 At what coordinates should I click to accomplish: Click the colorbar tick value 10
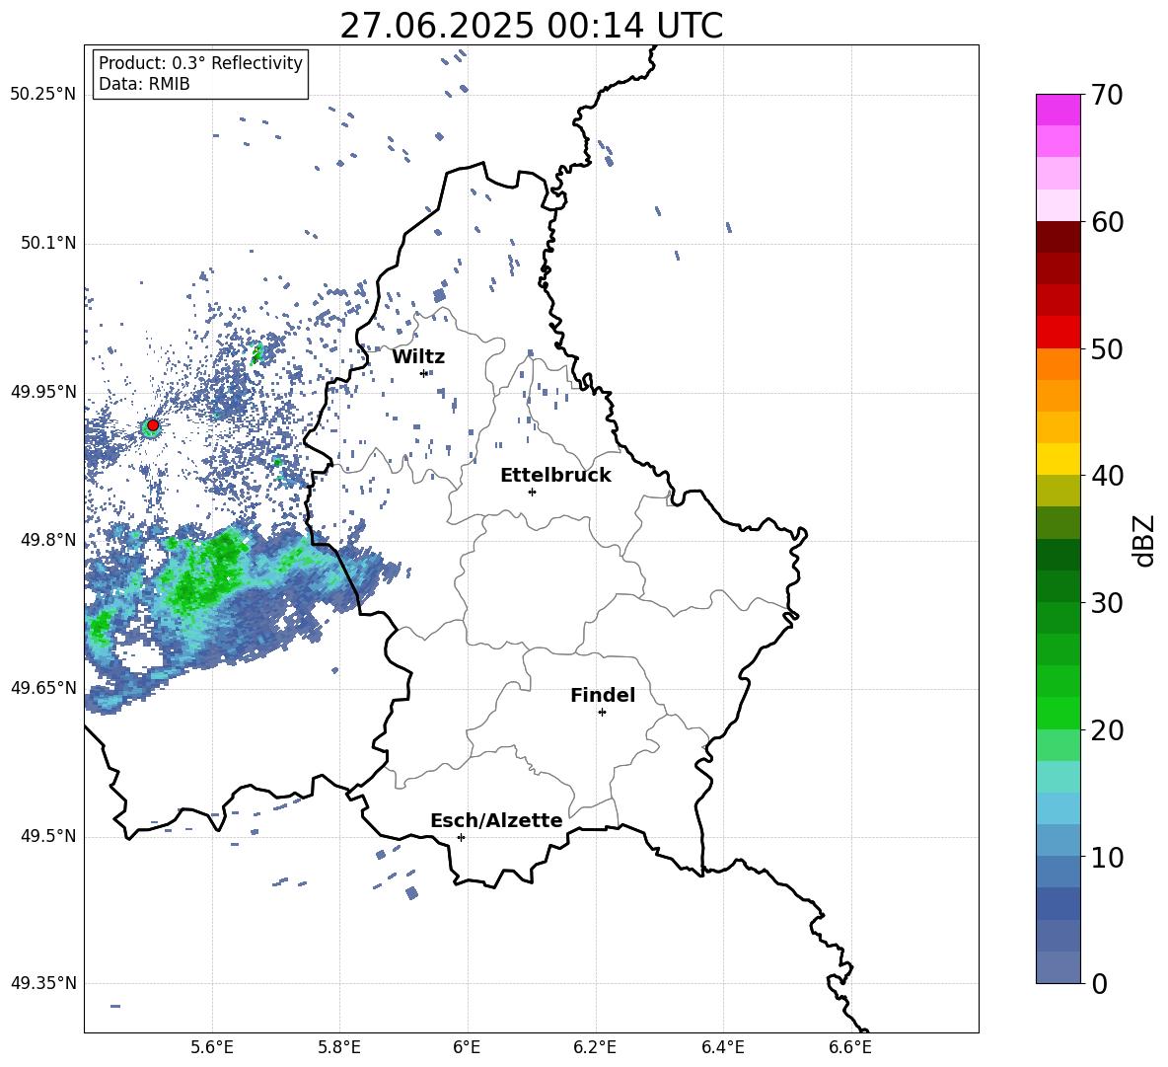point(1108,857)
